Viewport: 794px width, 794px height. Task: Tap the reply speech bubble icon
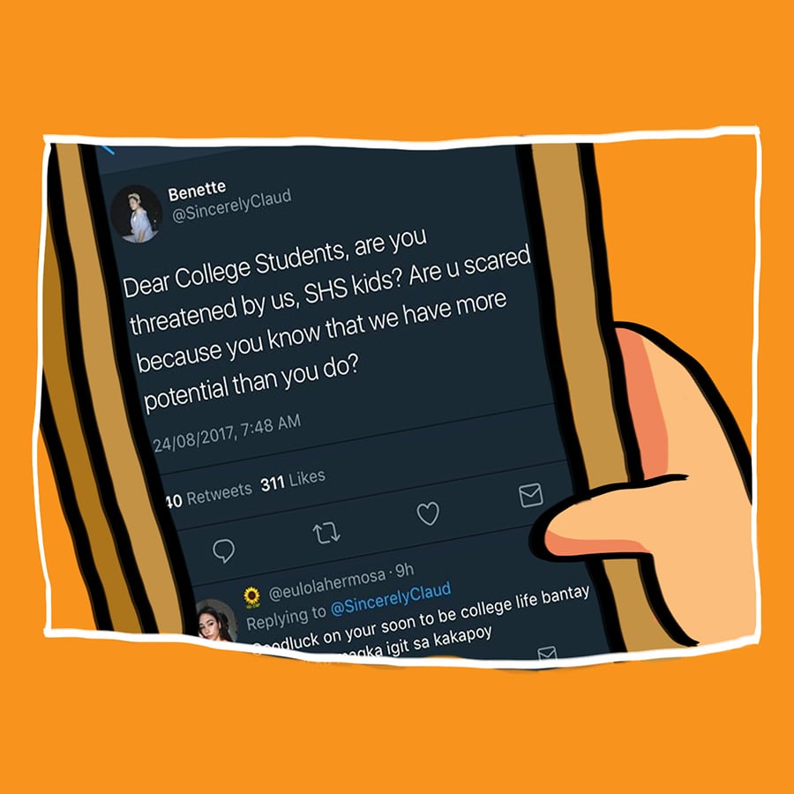[223, 551]
